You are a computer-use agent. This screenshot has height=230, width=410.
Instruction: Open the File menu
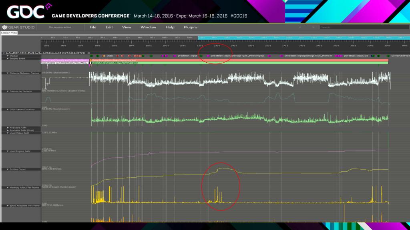pos(93,27)
